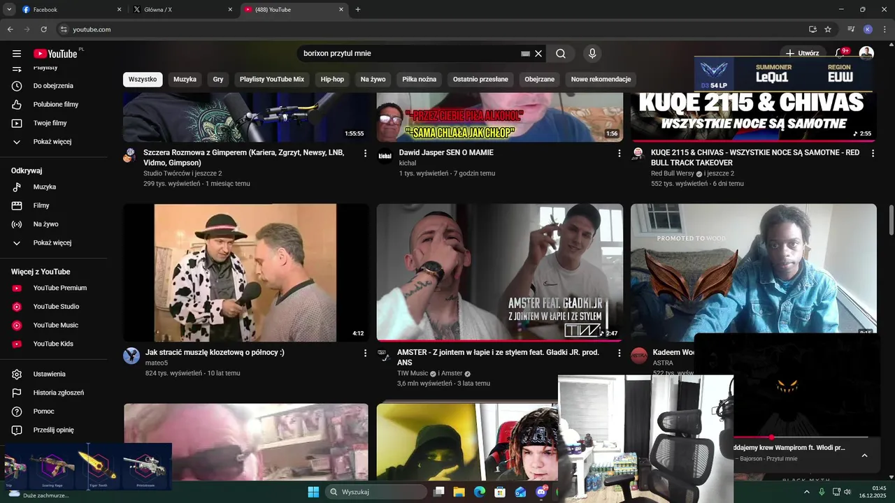Screen dimensions: 895x503
Task: Open Prześlij opinię
Action: [x=54, y=430]
